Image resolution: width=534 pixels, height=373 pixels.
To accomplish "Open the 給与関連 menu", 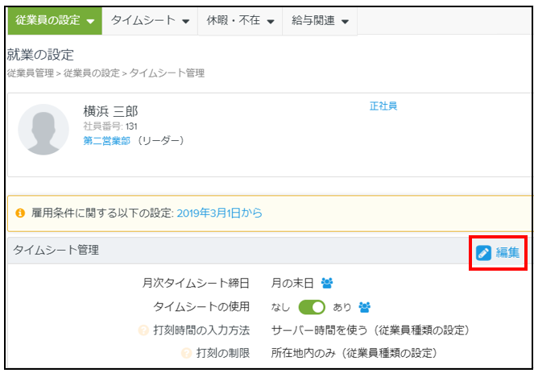I will tap(320, 21).
